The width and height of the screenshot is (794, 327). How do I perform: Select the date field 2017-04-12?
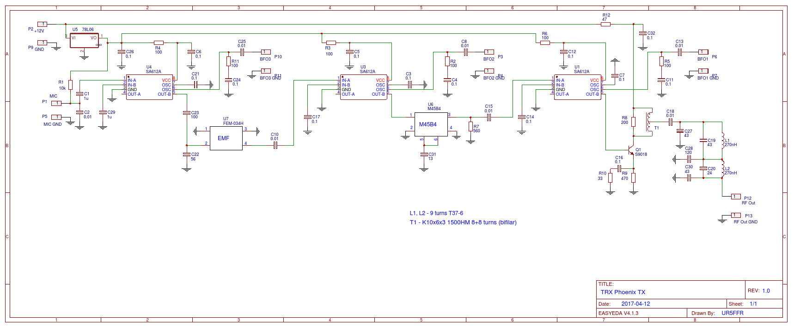635,304
